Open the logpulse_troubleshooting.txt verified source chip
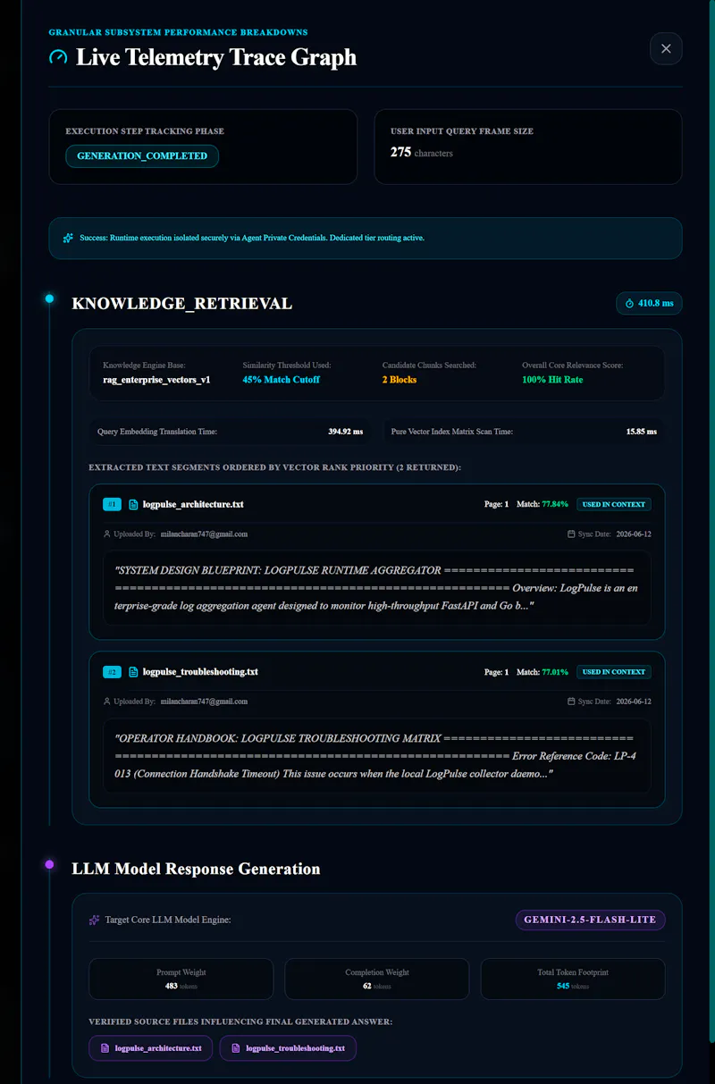The height and width of the screenshot is (1084, 715). pos(288,1048)
